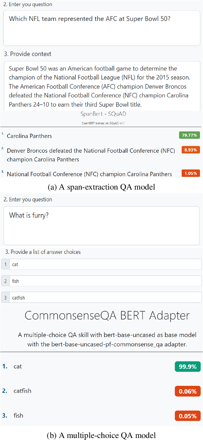Select the 'cat' prediction result row

[x=18, y=366]
